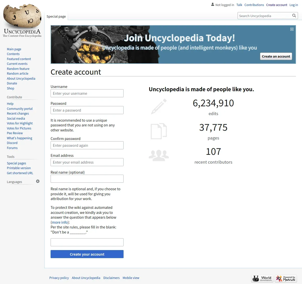The height and width of the screenshot is (284, 302).
Task: Open the Help link
Action: [x=10, y=104]
